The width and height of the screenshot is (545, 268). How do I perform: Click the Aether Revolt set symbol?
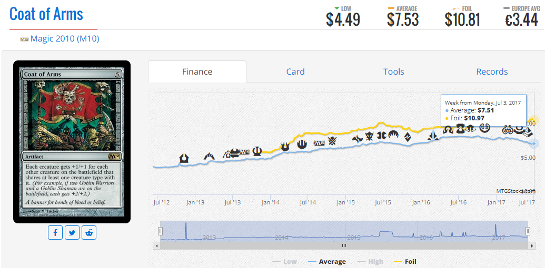508,130
